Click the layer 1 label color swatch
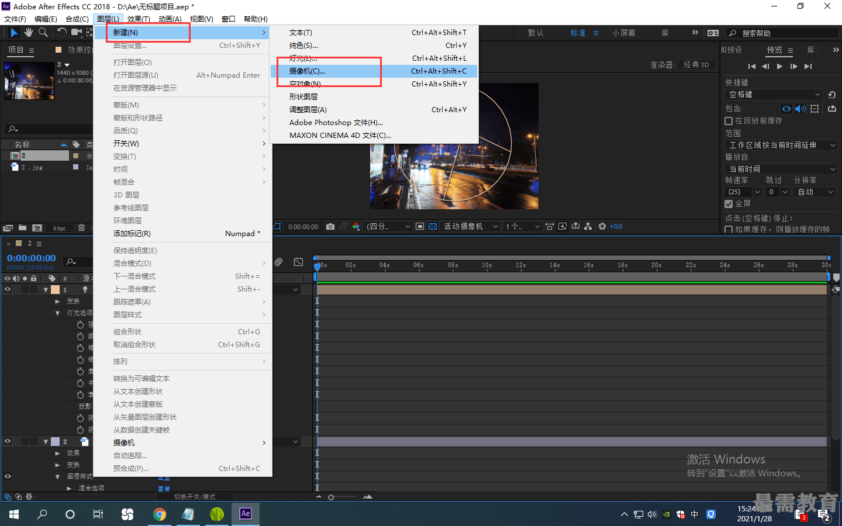 pos(55,290)
